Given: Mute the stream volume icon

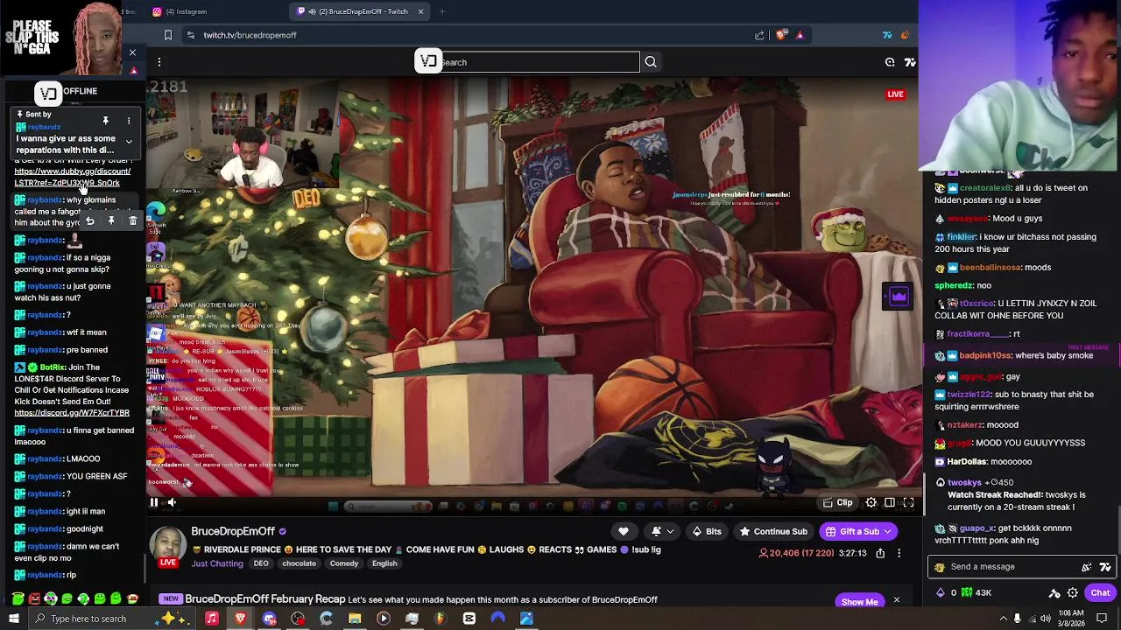Looking at the screenshot, I should click(x=172, y=502).
